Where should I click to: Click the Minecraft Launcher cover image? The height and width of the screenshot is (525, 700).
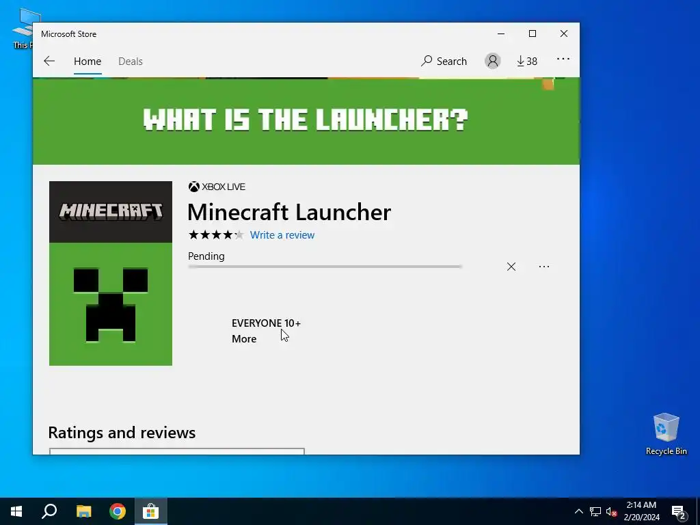pyautogui.click(x=111, y=273)
